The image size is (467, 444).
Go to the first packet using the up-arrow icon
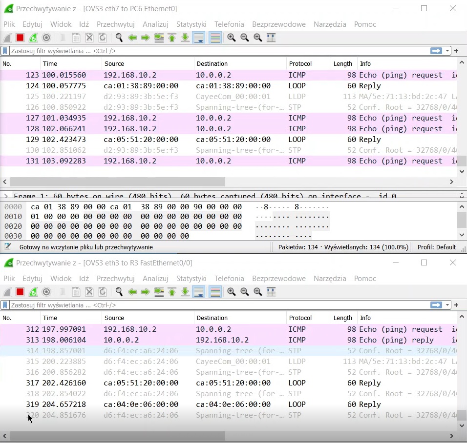(171, 38)
